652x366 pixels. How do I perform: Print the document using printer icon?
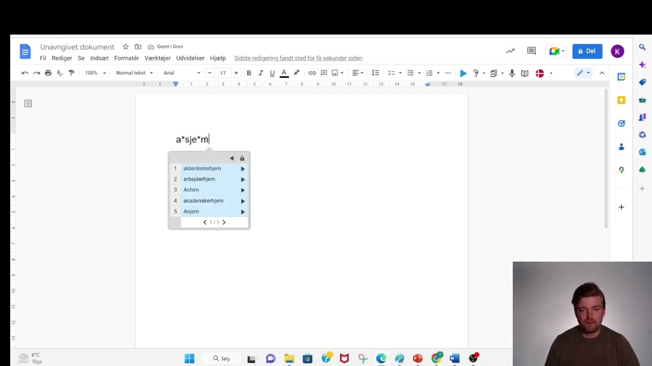click(48, 73)
